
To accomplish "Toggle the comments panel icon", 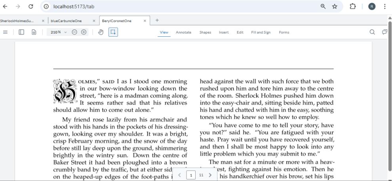I will [384, 32].
